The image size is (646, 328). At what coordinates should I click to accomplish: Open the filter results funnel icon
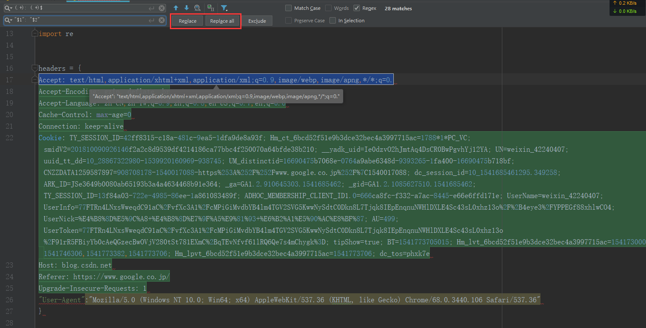[x=224, y=8]
